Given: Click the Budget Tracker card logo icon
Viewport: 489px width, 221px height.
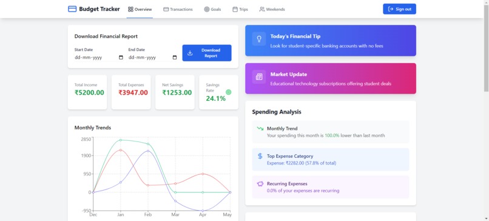Looking at the screenshot, I should [x=72, y=9].
